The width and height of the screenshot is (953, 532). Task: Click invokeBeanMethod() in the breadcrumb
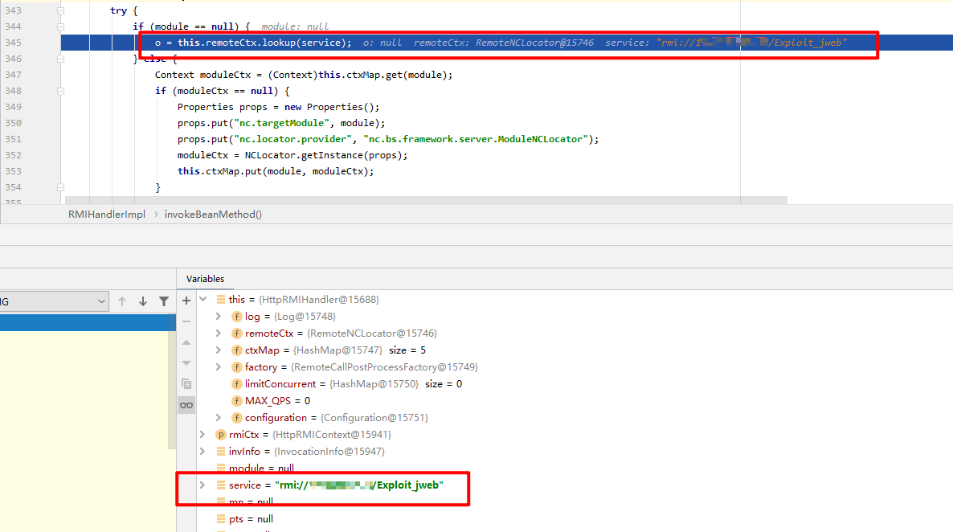click(213, 215)
